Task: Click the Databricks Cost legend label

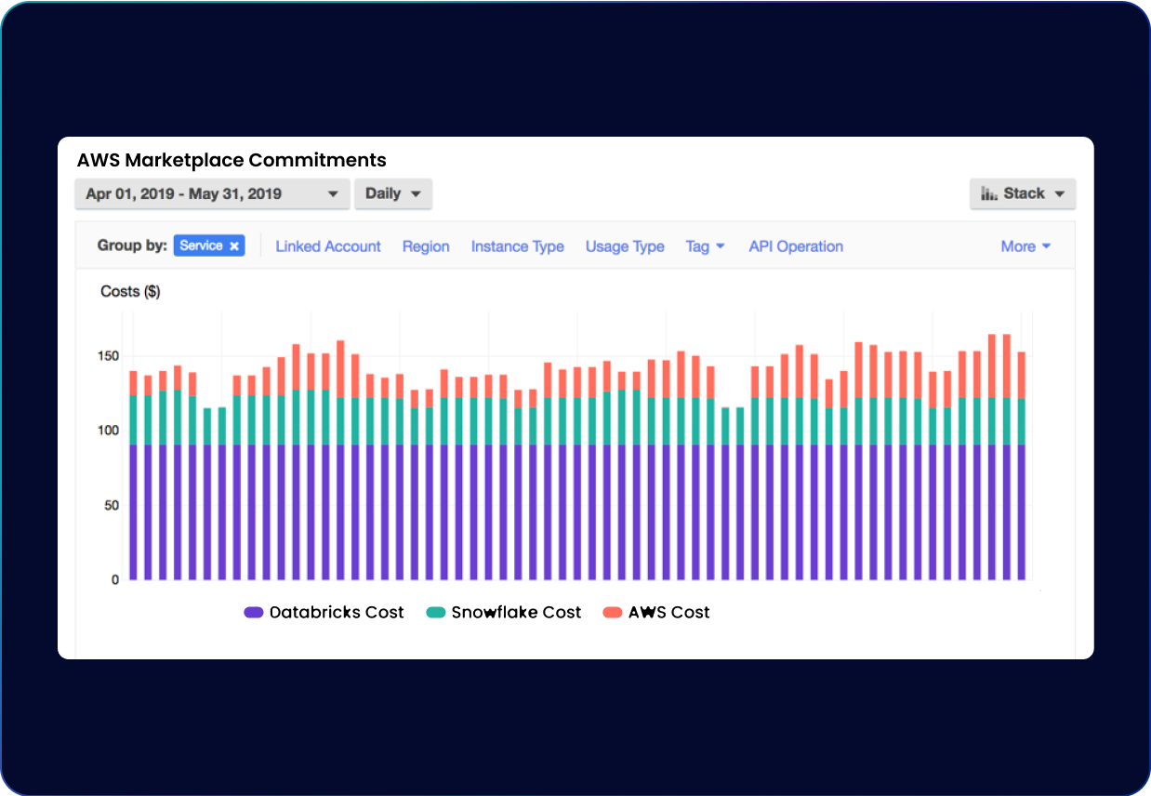Action: (x=337, y=613)
